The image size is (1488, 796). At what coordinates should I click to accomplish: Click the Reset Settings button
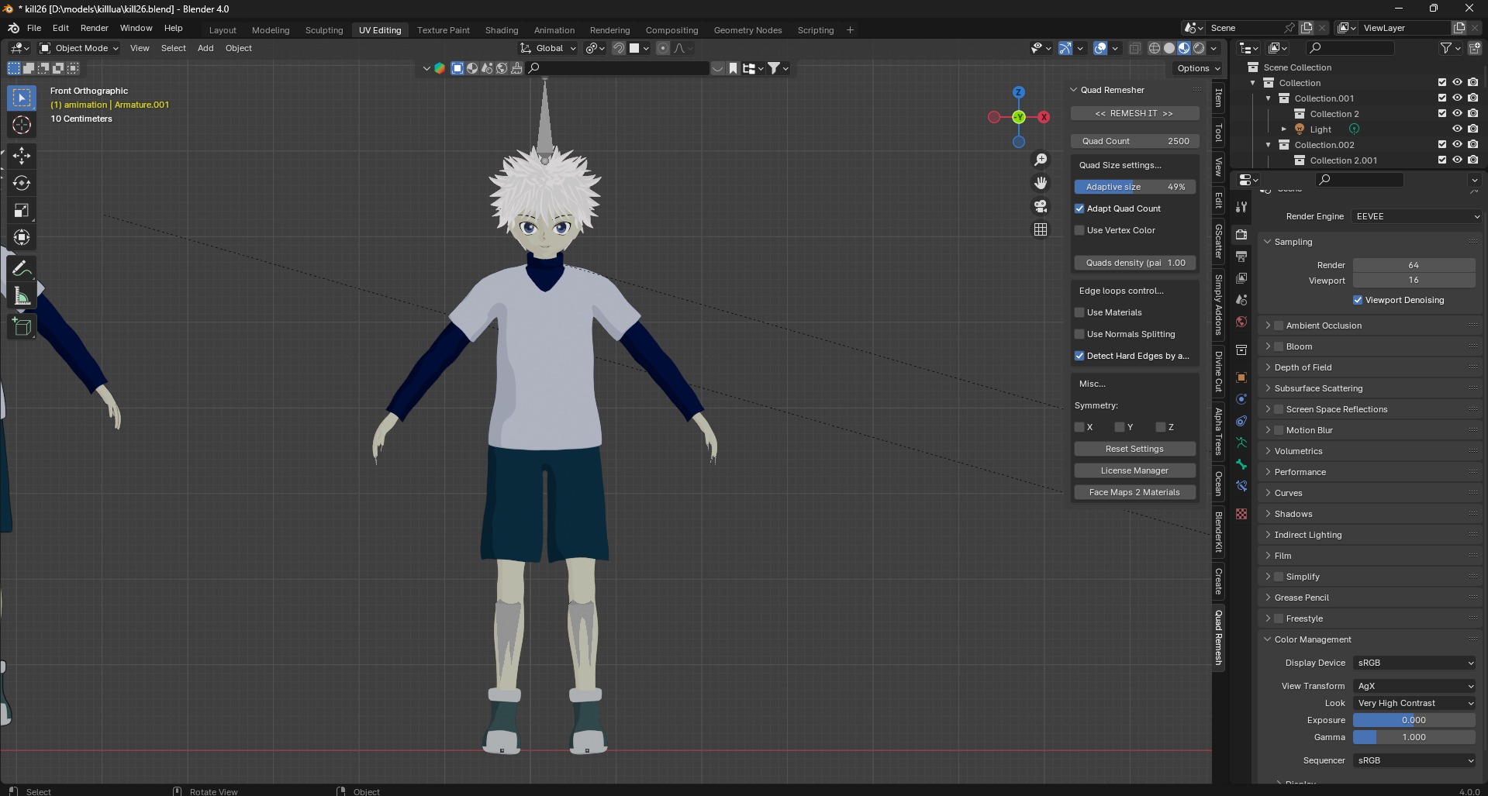(1134, 449)
